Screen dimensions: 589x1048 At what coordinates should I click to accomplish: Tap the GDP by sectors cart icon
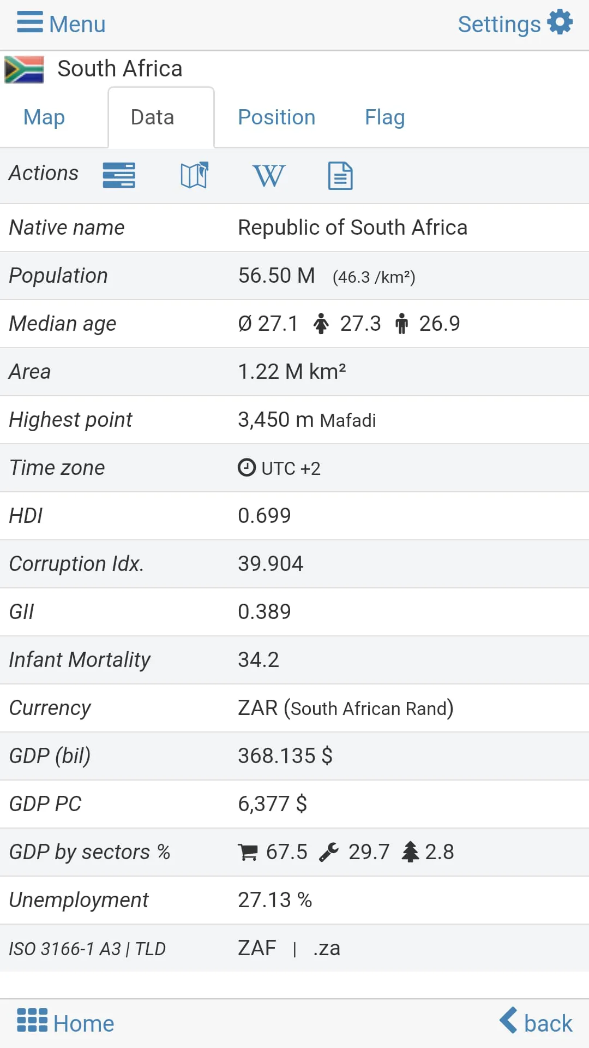(248, 852)
